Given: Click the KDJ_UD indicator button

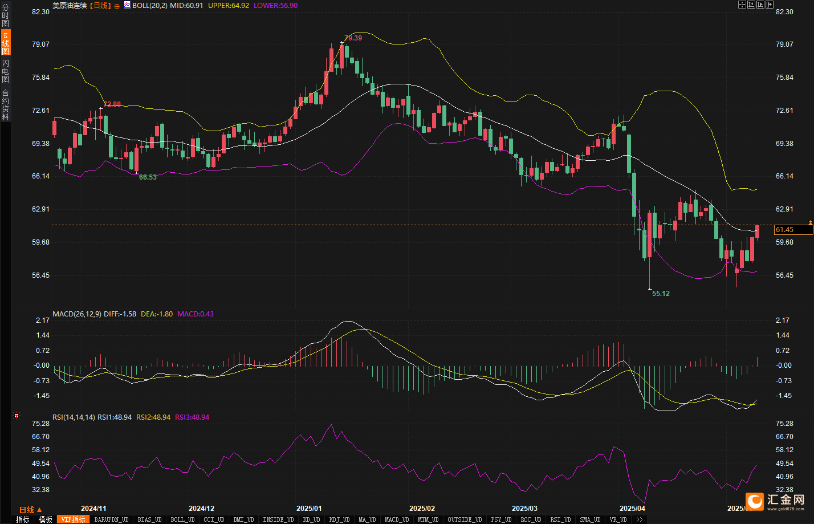Looking at the screenshot, I should click(339, 519).
